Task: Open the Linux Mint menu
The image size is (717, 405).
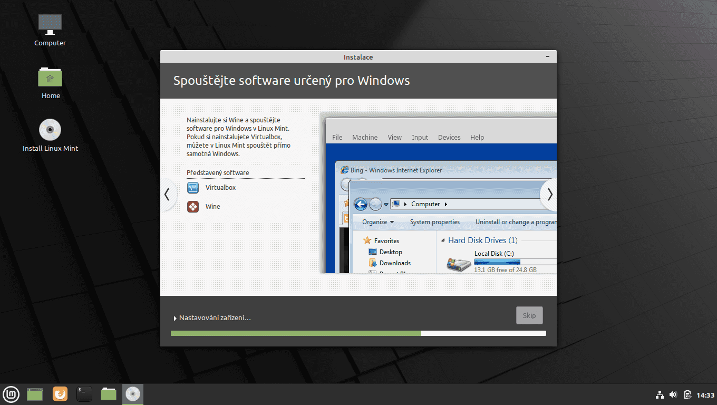Action: (x=11, y=394)
